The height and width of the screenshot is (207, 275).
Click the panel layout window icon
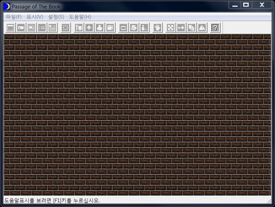[x=110, y=27]
